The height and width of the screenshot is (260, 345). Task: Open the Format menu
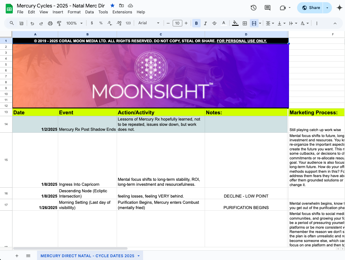coord(74,12)
